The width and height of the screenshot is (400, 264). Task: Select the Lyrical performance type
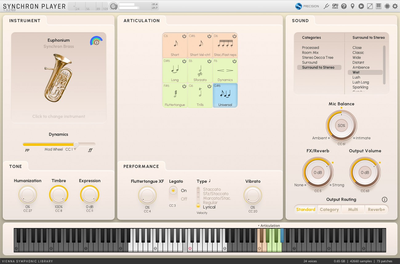(x=209, y=207)
